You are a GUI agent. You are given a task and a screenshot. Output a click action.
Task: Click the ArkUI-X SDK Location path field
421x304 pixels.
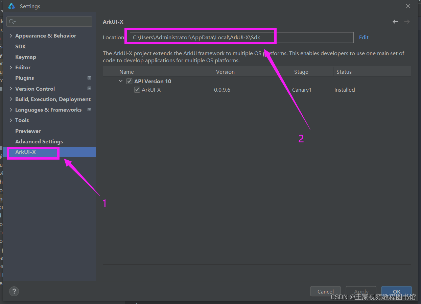coord(241,37)
